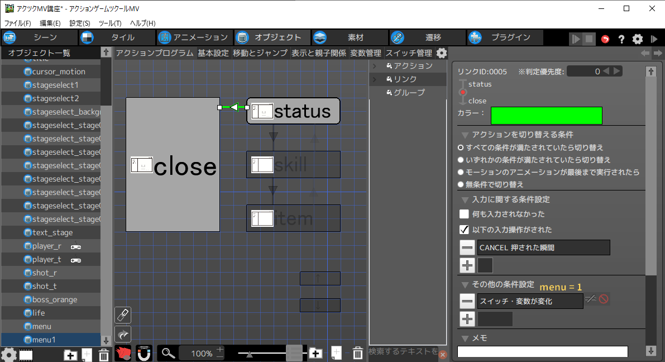Select いずれかの条件が満たされていたら切り替え radio option
This screenshot has width=665, height=362.
[x=461, y=160]
